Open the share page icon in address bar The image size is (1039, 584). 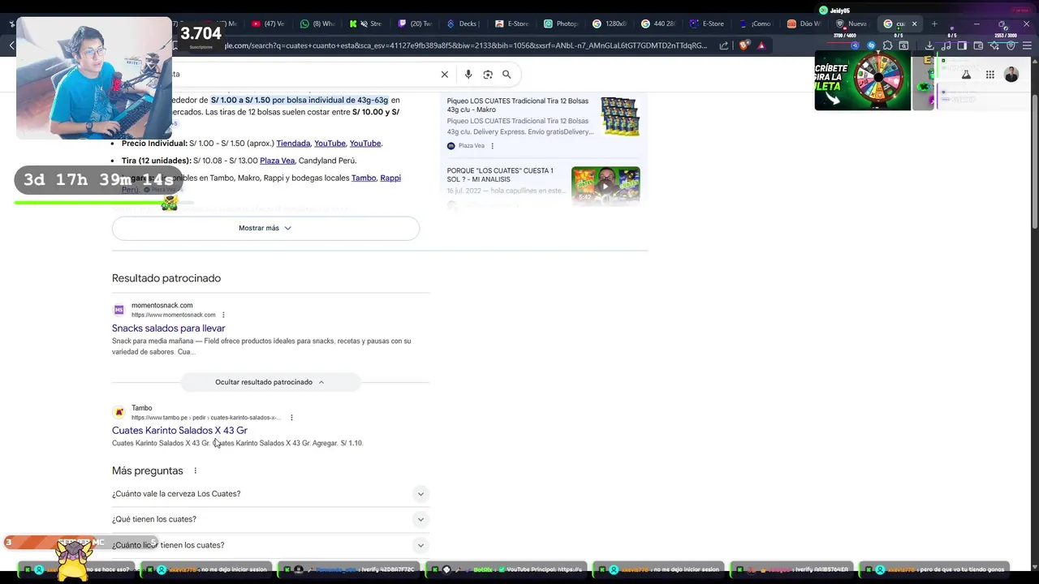[x=724, y=45]
